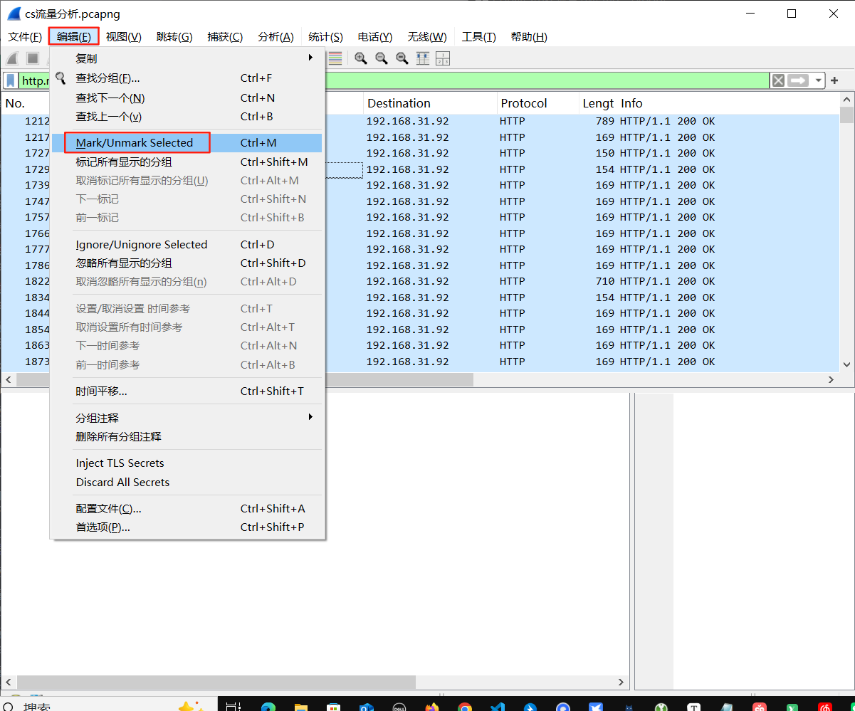855x711 pixels.
Task: Open the 首选项 preferences entry
Action: (103, 527)
